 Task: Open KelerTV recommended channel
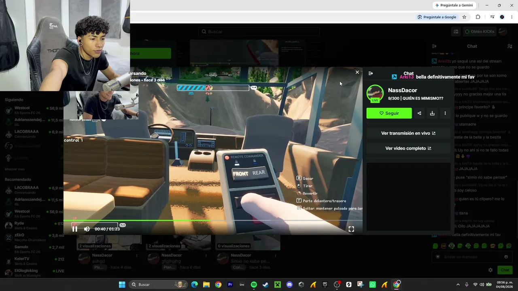pos(34,261)
